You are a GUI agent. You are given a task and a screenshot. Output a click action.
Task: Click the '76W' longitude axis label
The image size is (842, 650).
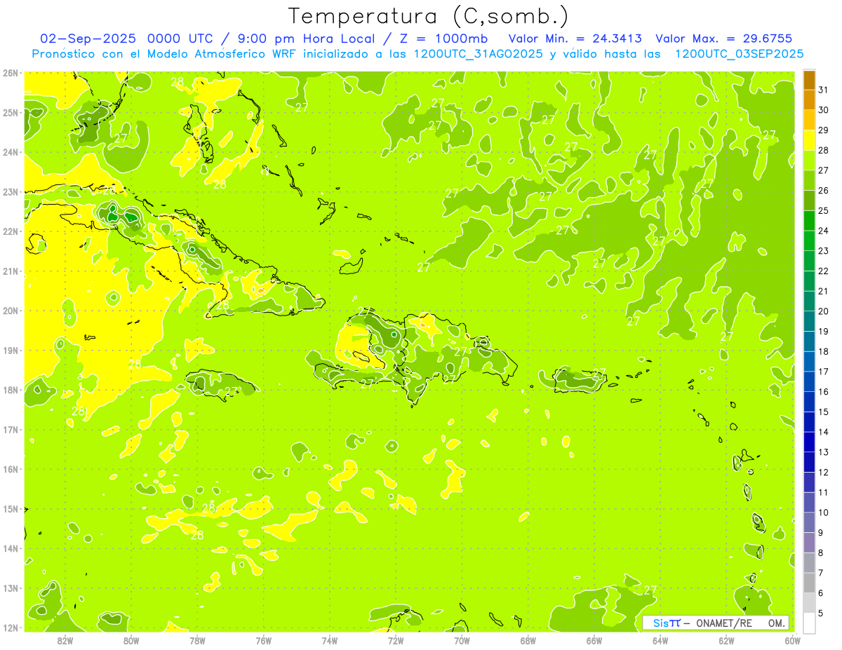click(x=264, y=640)
